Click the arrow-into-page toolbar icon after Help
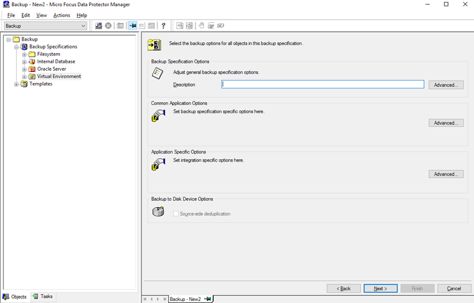Image resolution: width=474 pixels, height=303 pixels. [x=180, y=26]
